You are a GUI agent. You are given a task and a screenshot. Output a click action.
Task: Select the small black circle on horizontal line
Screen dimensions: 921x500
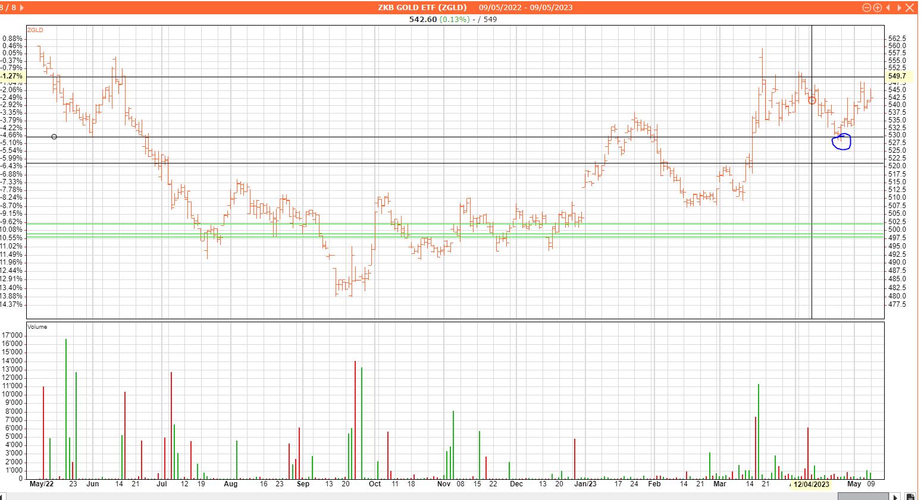[x=54, y=137]
